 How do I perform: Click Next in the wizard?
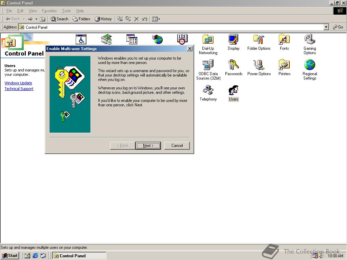(x=148, y=146)
